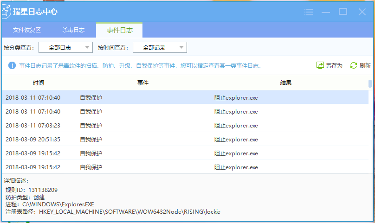Viewport: 375px width, 223px height.
Task: Click the 进程 C:\WINDOWS\Explorer.EXE line
Action: 50,204
